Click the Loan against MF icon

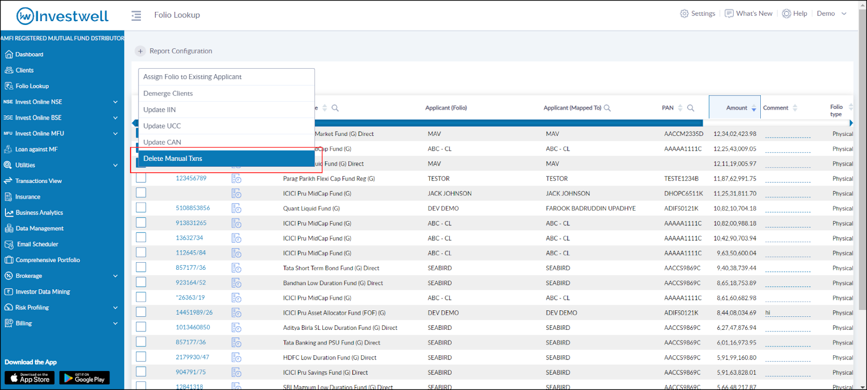(x=8, y=149)
